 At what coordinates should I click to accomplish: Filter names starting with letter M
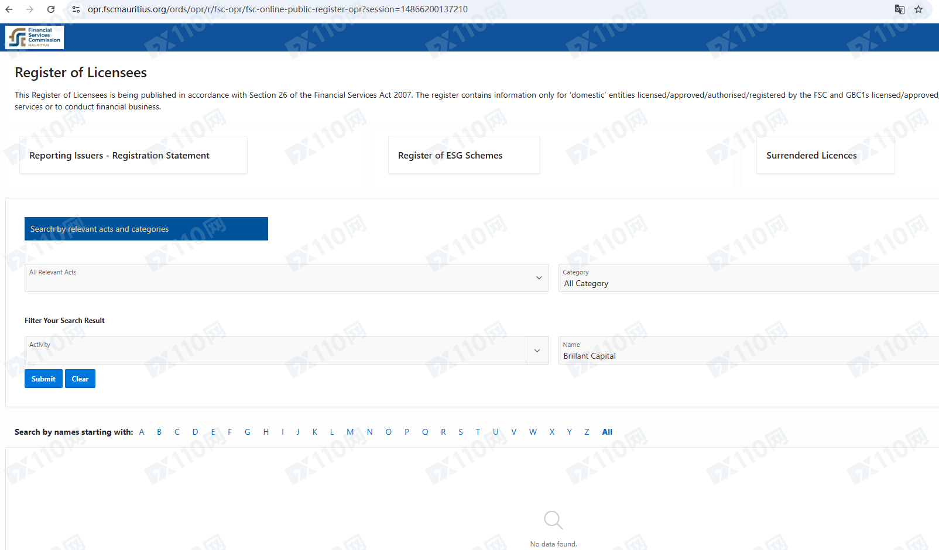[350, 432]
